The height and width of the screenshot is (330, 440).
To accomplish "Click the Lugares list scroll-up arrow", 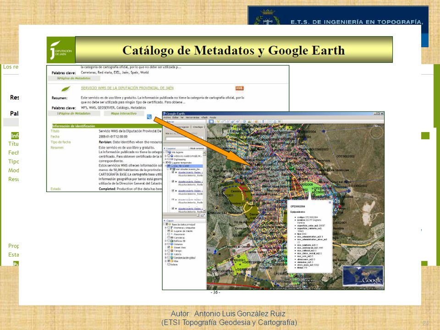I will [204, 152].
